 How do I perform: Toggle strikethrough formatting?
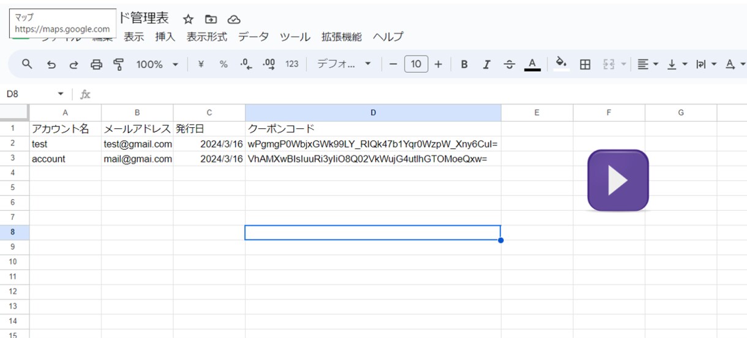tap(509, 64)
